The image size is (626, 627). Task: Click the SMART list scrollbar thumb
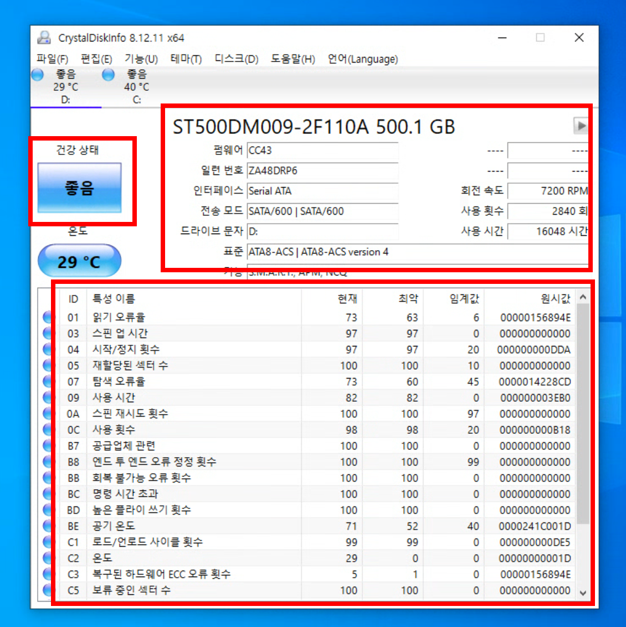583,414
